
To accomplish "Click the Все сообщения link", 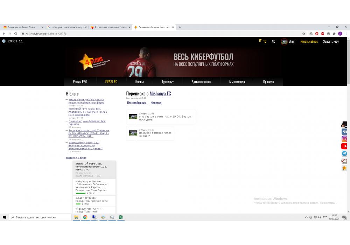I will (136, 103).
